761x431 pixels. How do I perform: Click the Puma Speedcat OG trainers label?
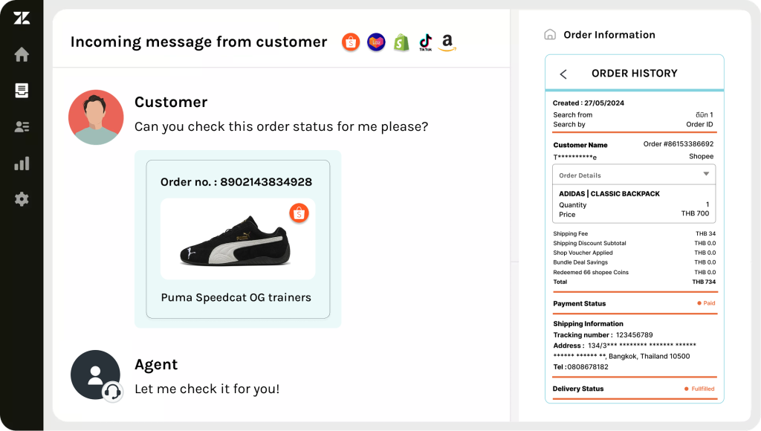pyautogui.click(x=236, y=297)
